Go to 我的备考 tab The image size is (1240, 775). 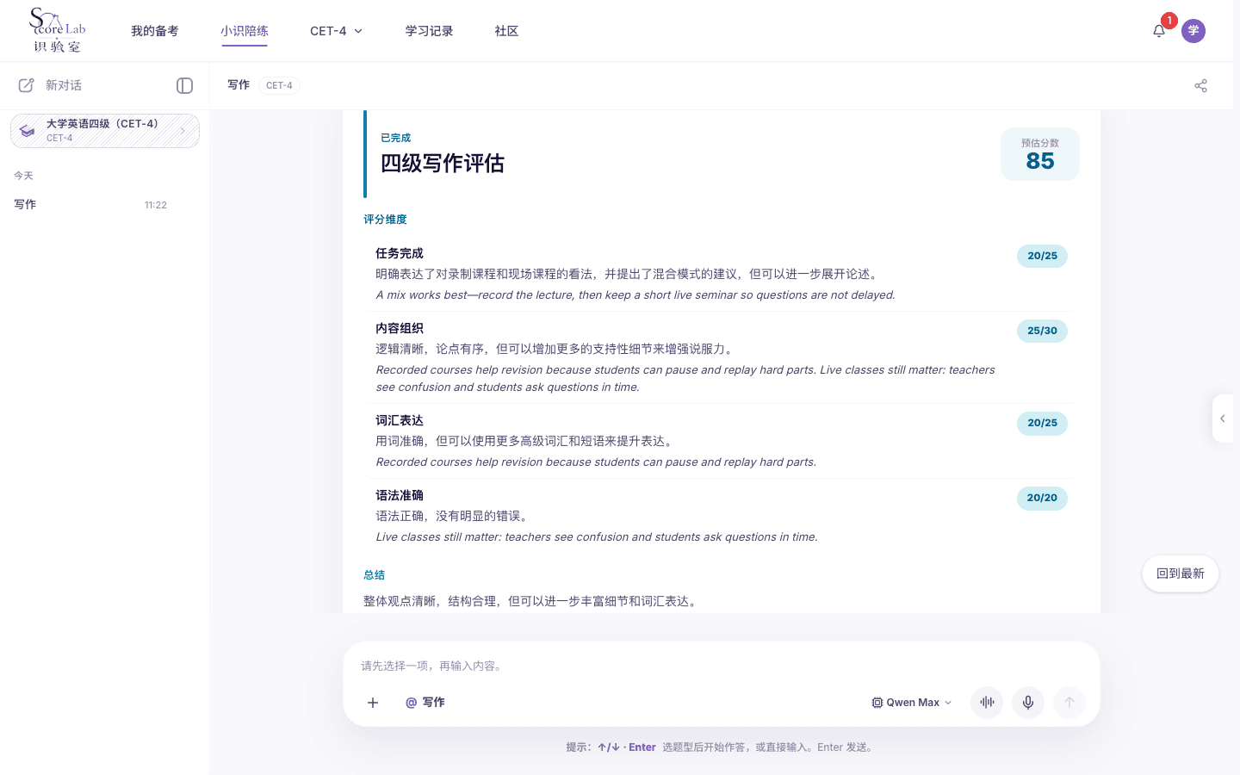click(155, 31)
